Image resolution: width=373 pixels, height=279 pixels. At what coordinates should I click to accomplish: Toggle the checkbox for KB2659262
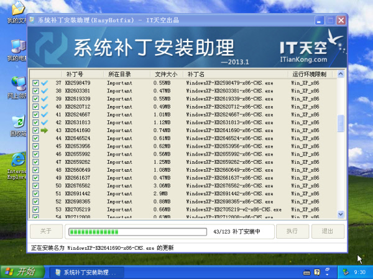point(35,162)
